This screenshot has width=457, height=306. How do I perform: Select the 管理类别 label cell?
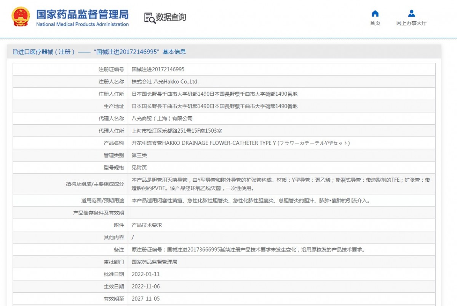pyautogui.click(x=70, y=155)
